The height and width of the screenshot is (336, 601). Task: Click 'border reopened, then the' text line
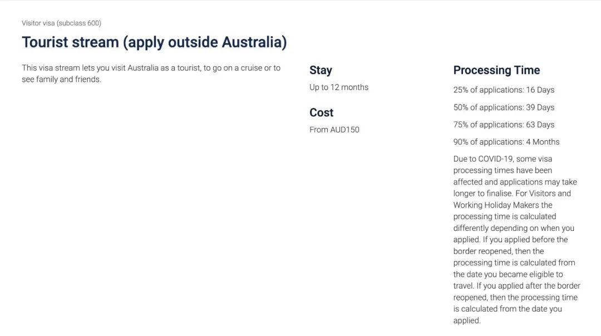pyautogui.click(x=499, y=251)
